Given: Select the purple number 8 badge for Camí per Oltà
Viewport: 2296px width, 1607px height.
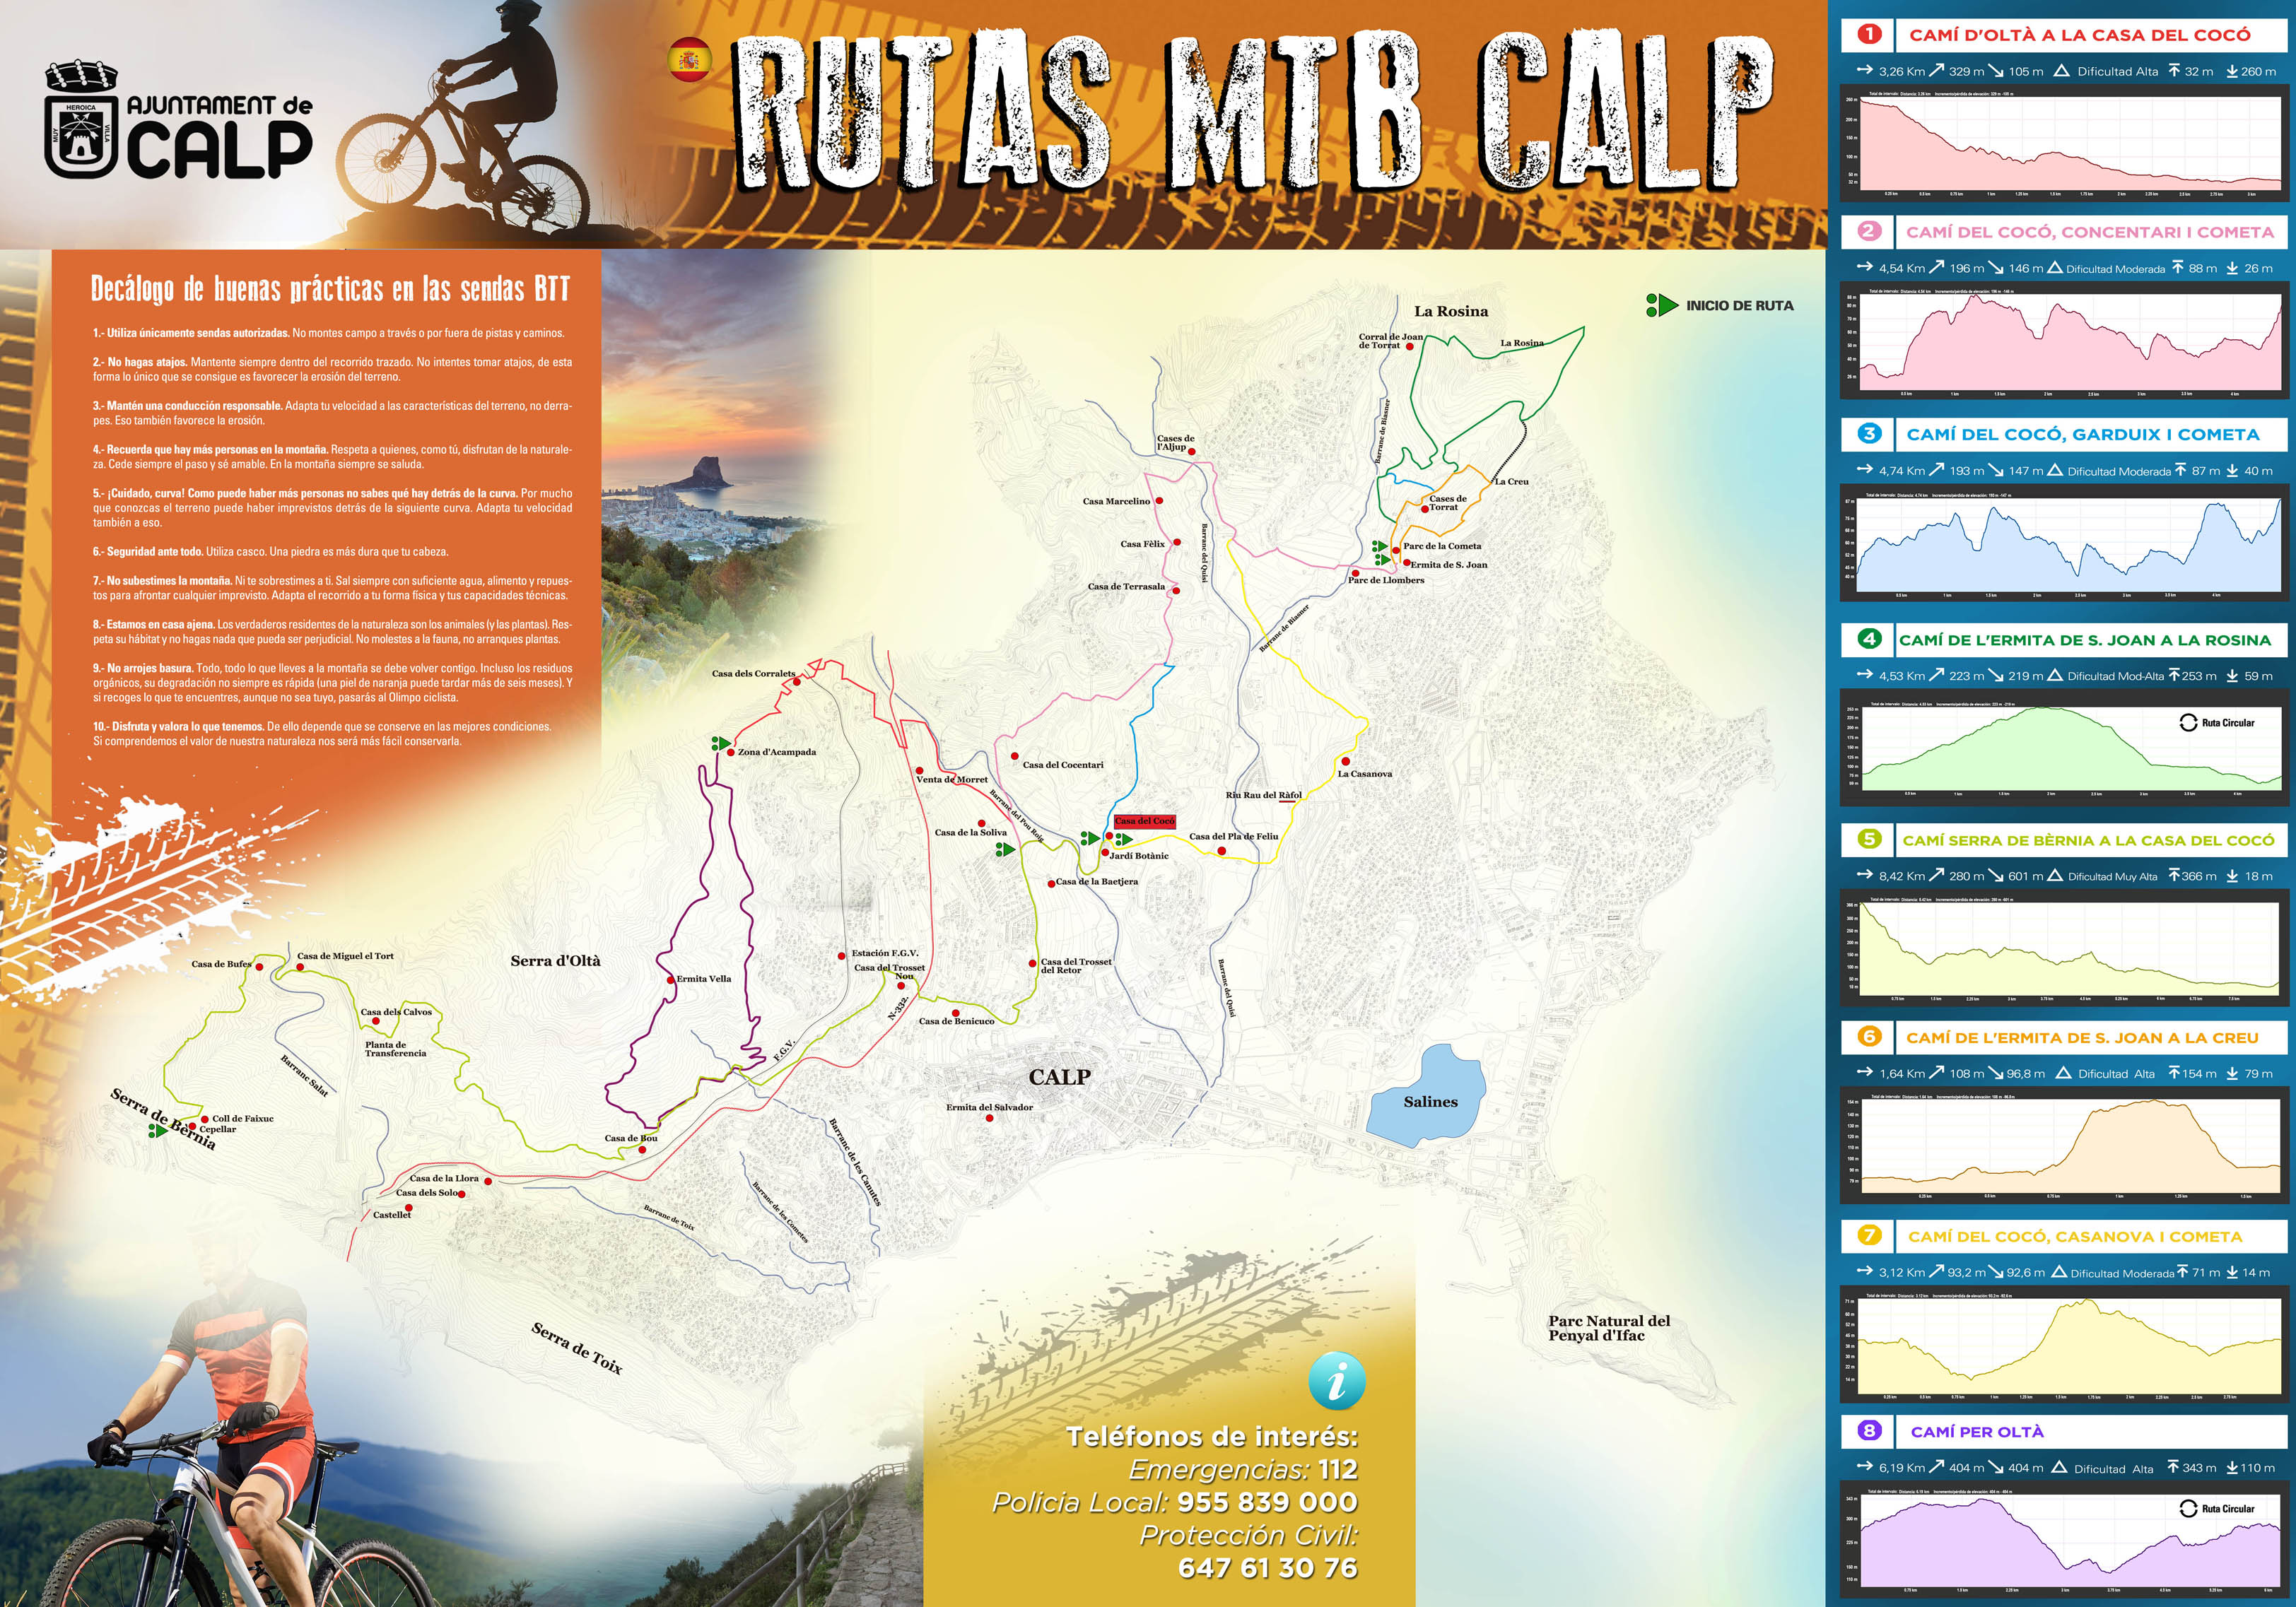Looking at the screenshot, I should [1869, 1431].
